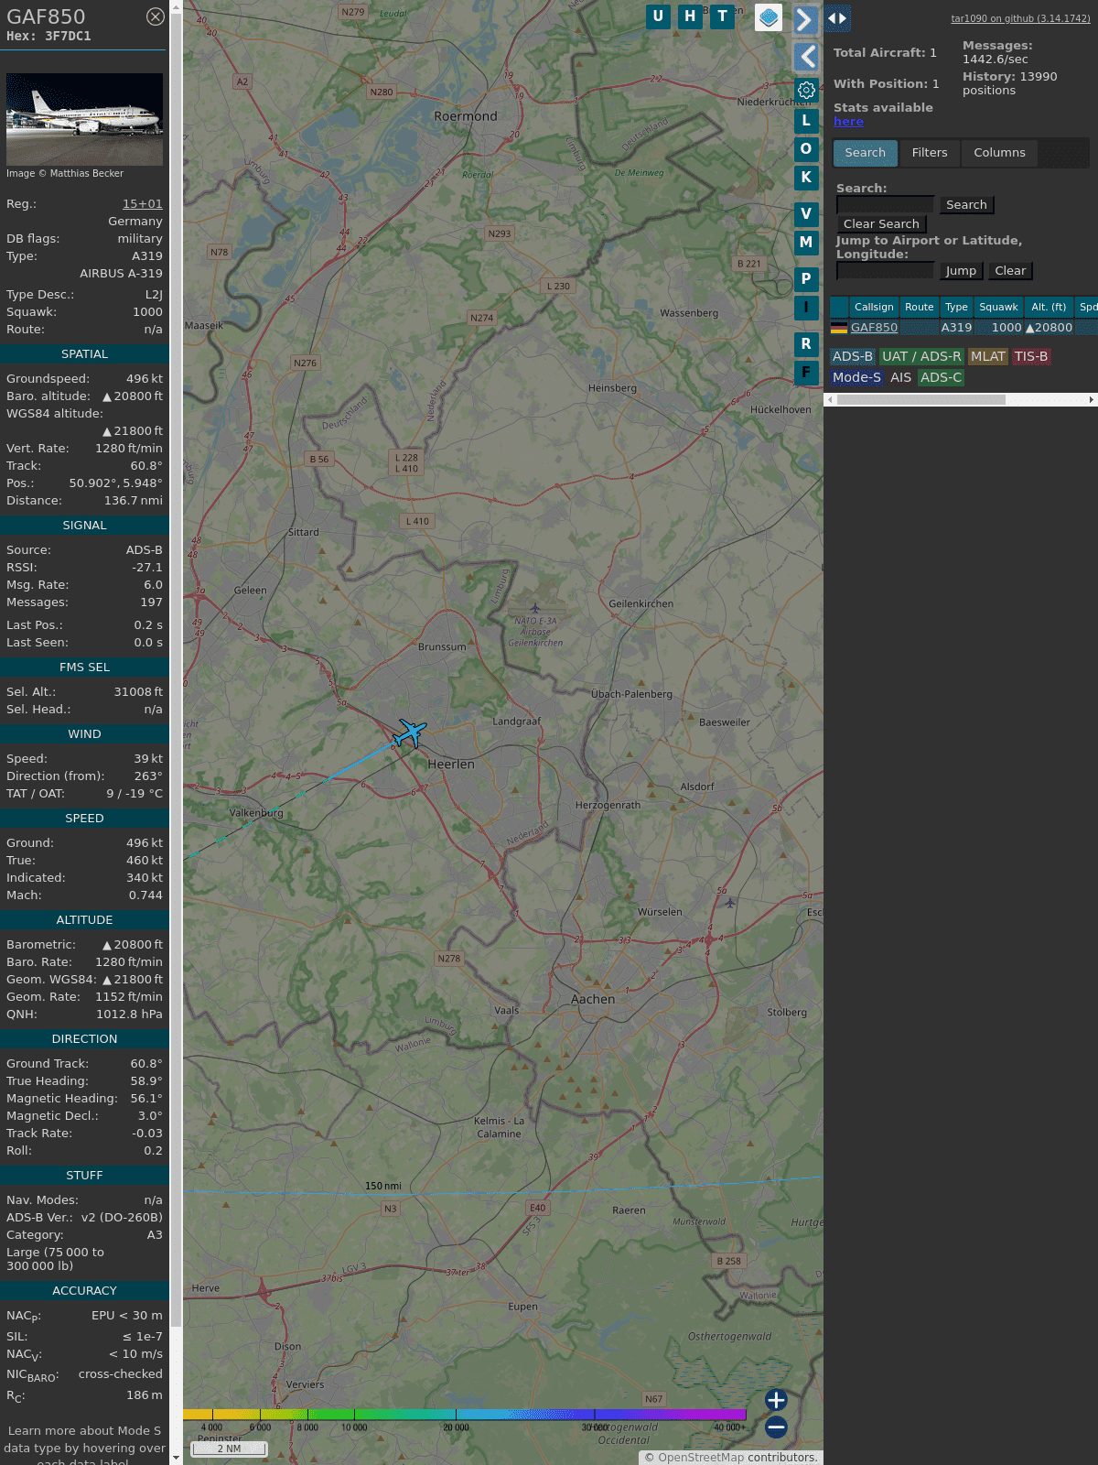Open registration 15+01 link

143,204
